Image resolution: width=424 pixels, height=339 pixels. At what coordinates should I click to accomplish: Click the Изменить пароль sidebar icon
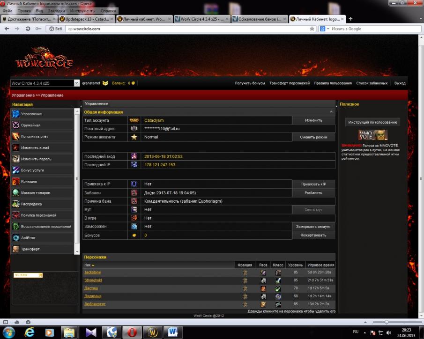[x=16, y=159]
